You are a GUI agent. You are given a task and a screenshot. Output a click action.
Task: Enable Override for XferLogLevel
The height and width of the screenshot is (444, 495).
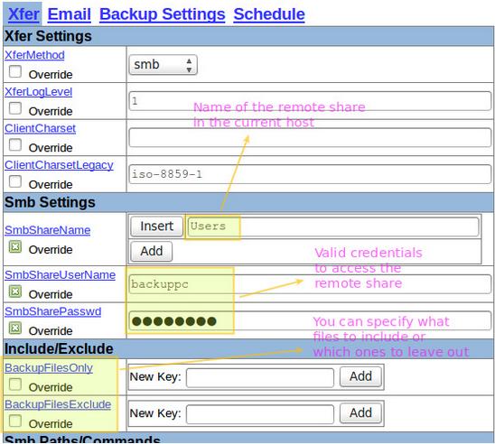[x=15, y=108]
